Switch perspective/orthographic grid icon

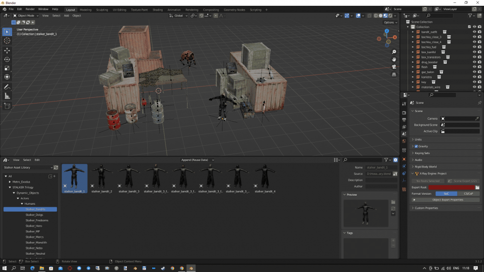pos(394,74)
